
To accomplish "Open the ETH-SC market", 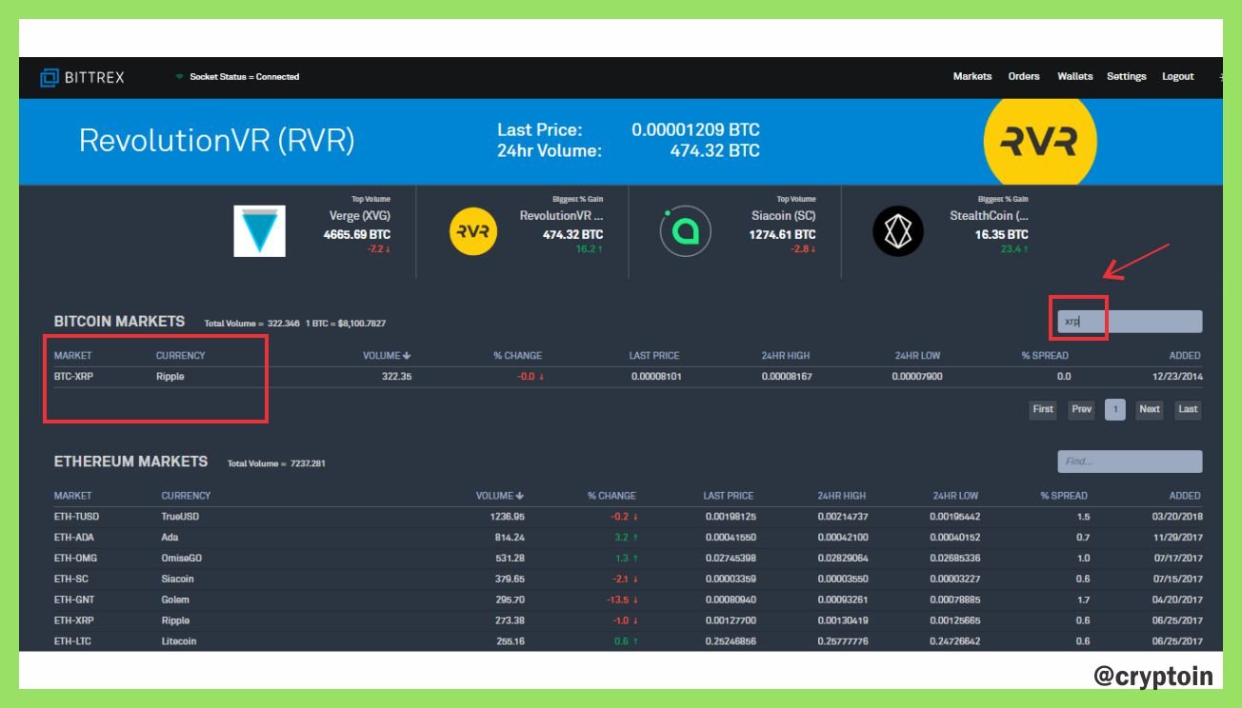I will coord(70,580).
